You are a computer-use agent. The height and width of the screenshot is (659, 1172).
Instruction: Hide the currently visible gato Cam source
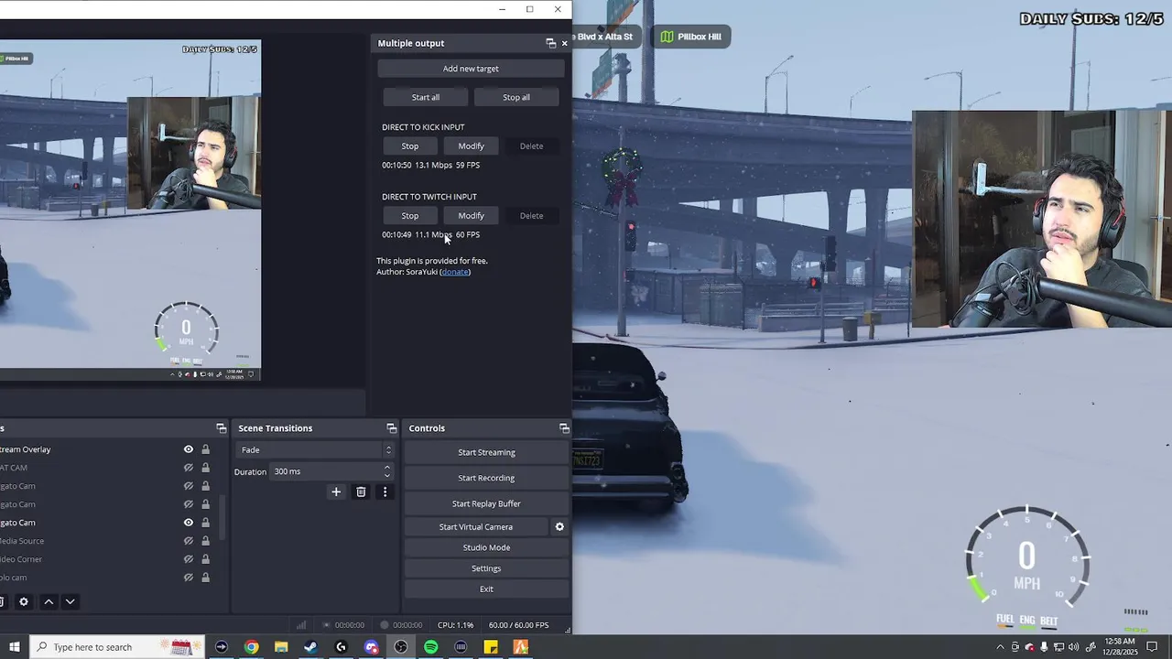tap(189, 523)
